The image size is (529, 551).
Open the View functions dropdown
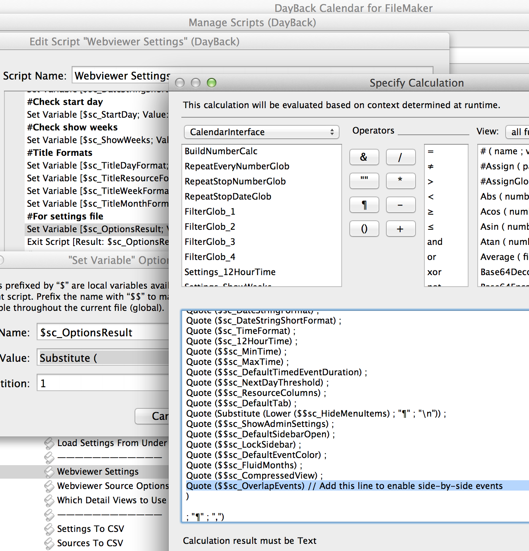coord(517,132)
